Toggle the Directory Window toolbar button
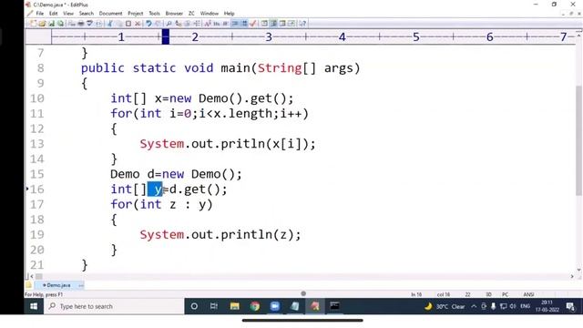This screenshot has height=328, width=583. point(264,24)
